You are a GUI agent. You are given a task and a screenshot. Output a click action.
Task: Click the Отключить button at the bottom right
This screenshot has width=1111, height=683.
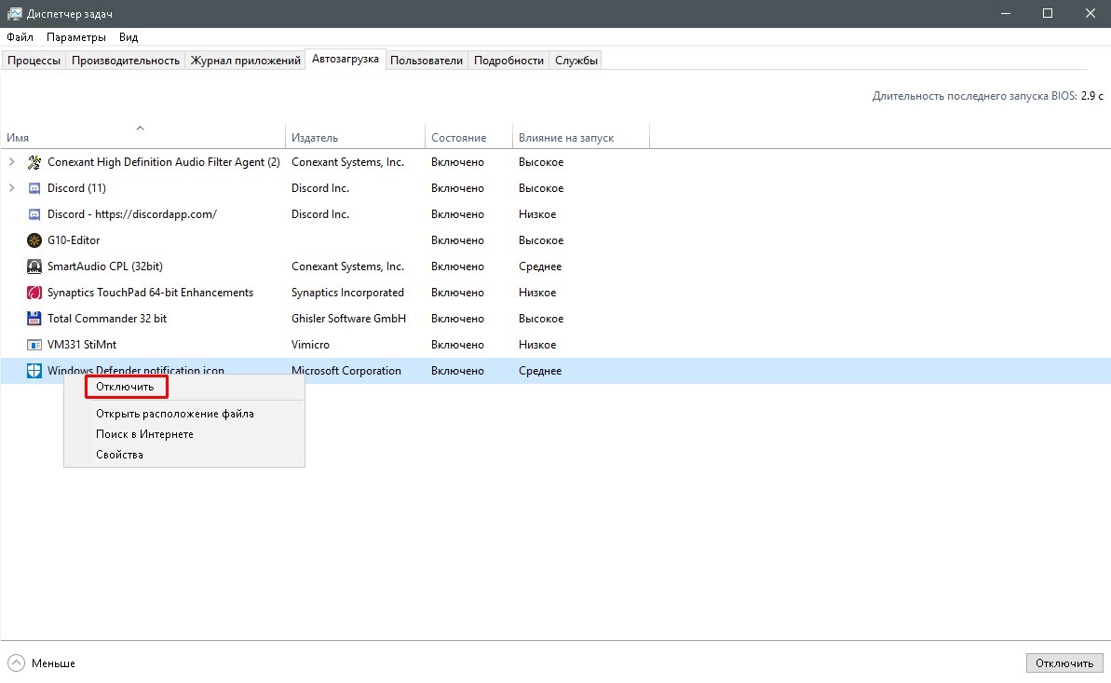(x=1064, y=663)
